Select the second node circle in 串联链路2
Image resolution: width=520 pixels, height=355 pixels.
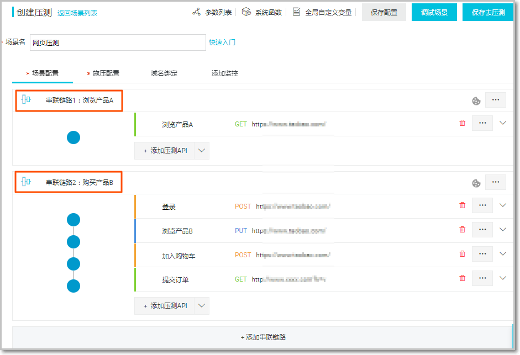pyautogui.click(x=73, y=242)
